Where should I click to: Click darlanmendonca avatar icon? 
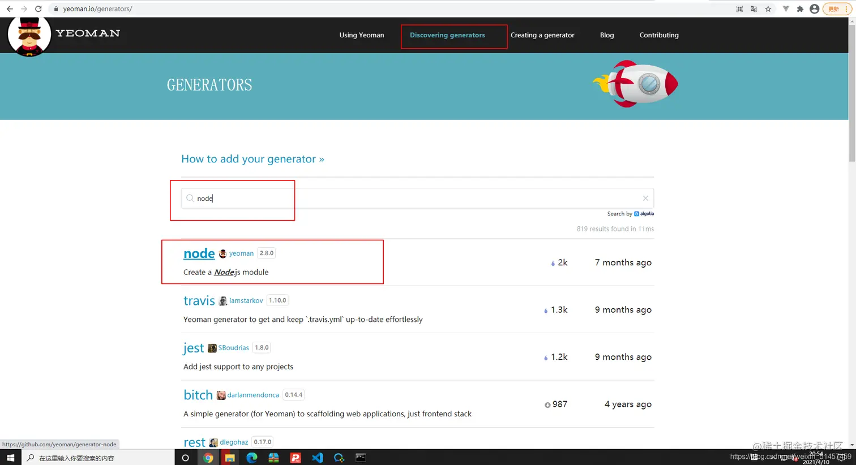221,395
